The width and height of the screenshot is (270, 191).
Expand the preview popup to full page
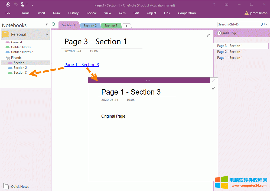[x=214, y=88]
